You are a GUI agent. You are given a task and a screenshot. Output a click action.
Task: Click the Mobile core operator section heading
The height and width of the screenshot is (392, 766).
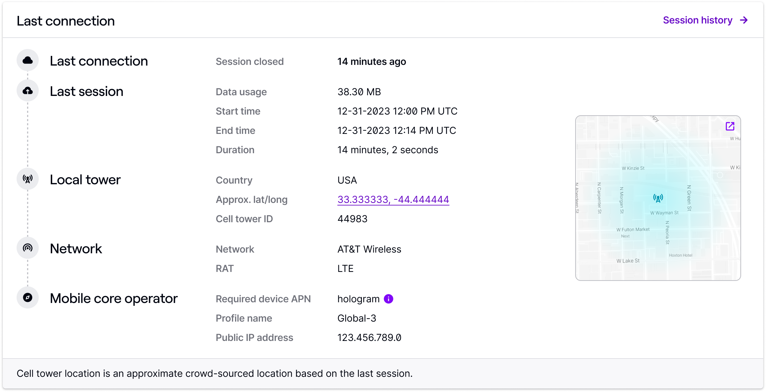point(114,298)
